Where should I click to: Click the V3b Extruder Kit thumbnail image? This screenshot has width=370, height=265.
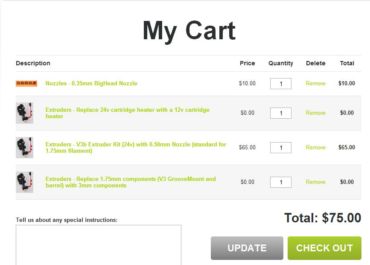[x=24, y=148]
